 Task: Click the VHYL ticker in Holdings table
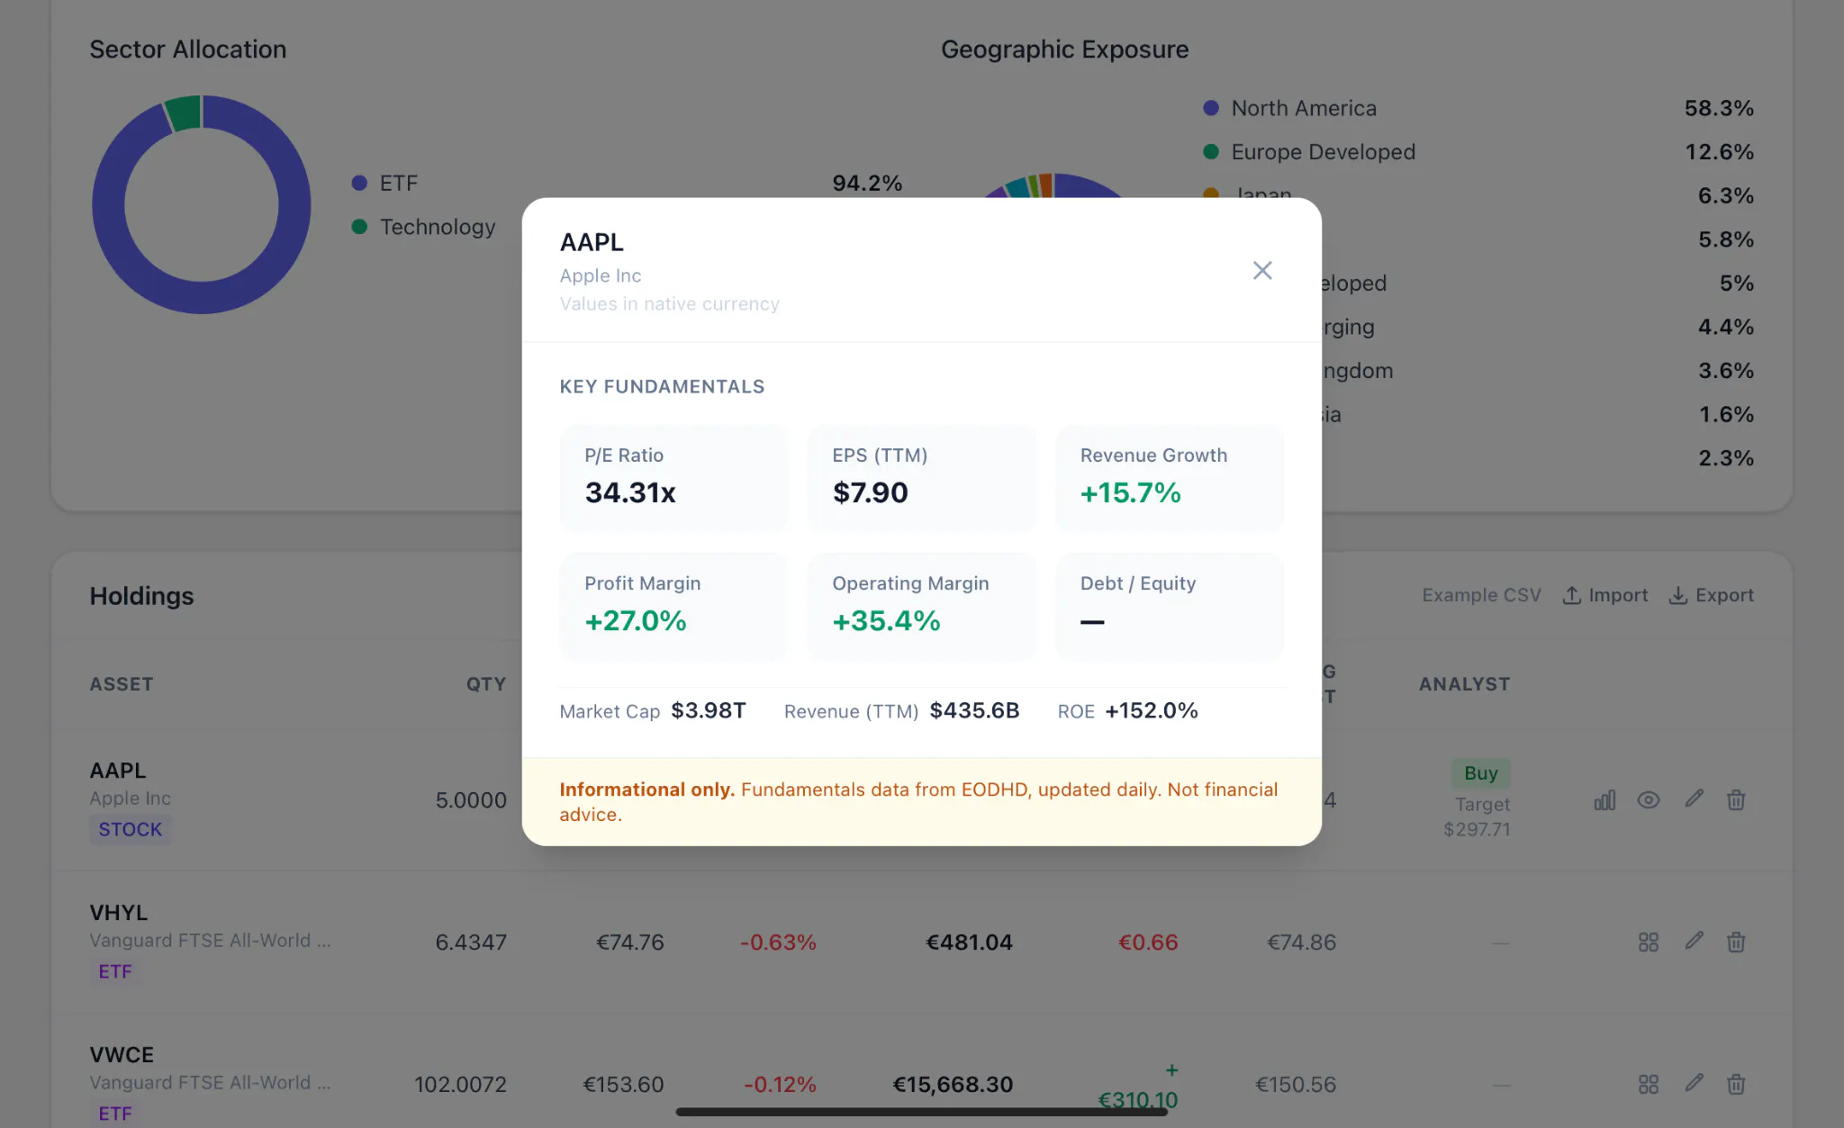coord(119,913)
